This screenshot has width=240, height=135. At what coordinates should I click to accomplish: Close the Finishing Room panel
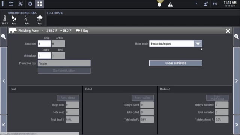(x=228, y=31)
